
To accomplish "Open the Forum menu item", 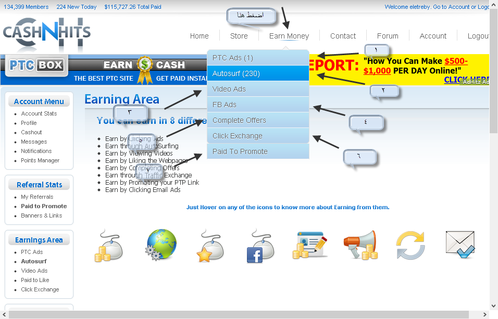I will coord(388,36).
